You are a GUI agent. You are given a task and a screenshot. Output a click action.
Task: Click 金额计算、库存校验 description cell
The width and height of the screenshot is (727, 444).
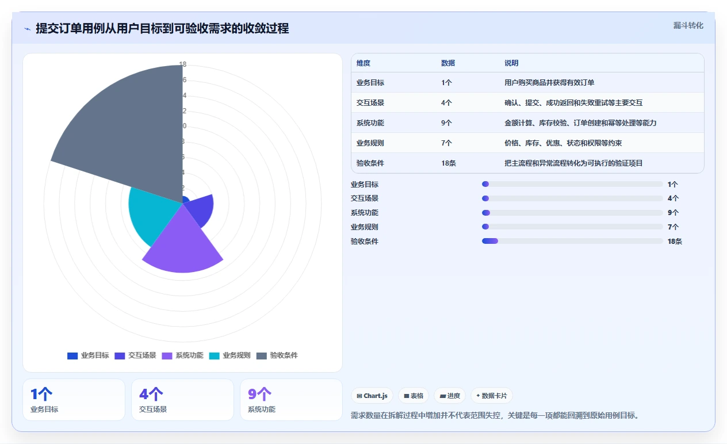[580, 123]
